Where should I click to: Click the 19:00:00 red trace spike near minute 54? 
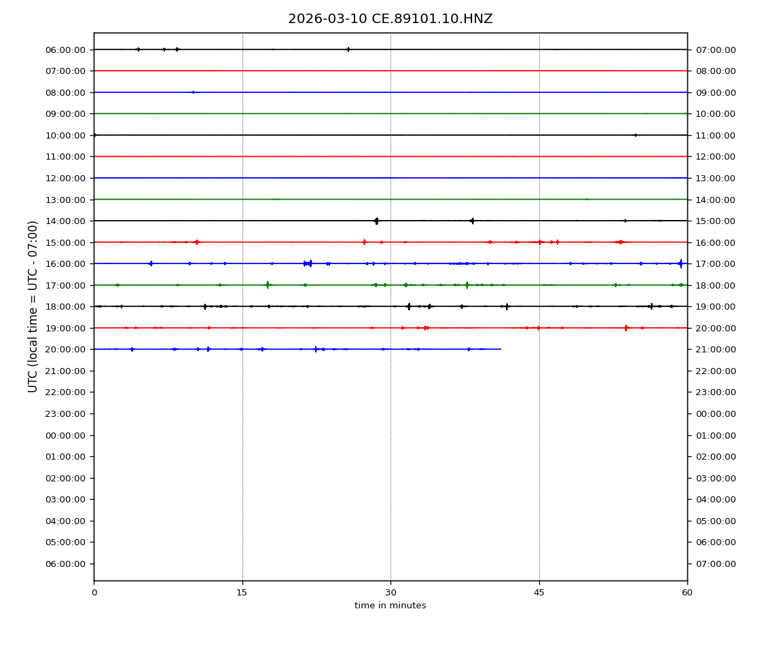coord(625,328)
